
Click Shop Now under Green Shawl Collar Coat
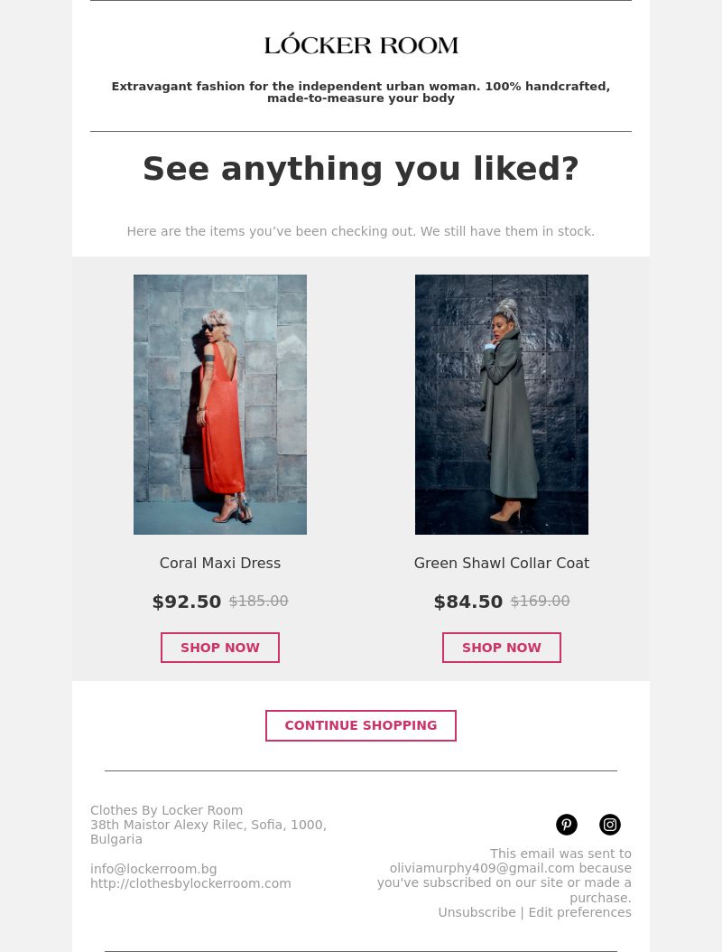tap(502, 648)
